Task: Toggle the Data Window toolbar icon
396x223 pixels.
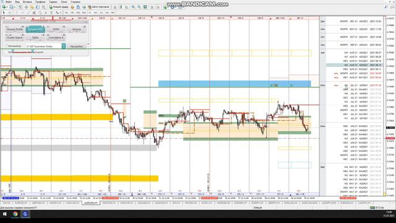Action: click(26, 7)
